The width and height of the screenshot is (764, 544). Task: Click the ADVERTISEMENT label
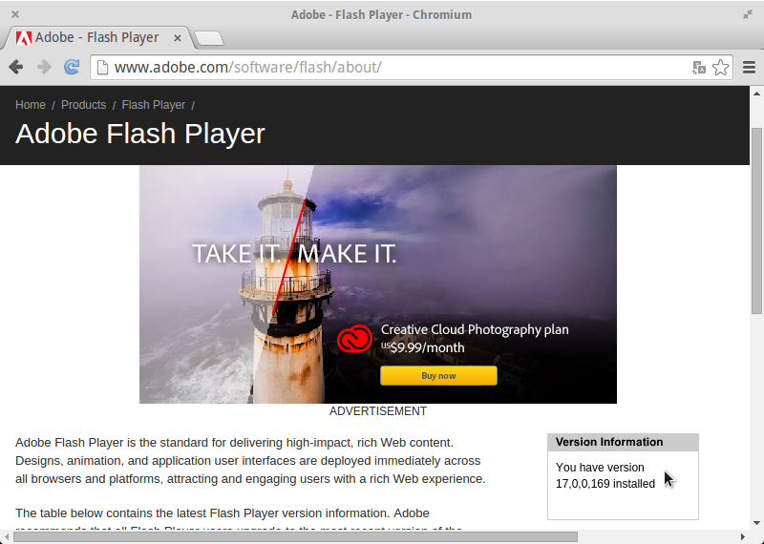click(378, 411)
